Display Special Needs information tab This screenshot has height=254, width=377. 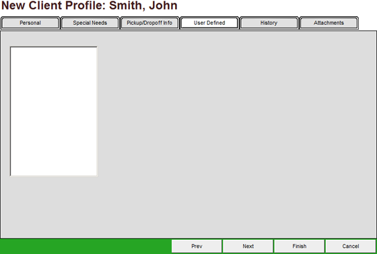[x=90, y=23]
